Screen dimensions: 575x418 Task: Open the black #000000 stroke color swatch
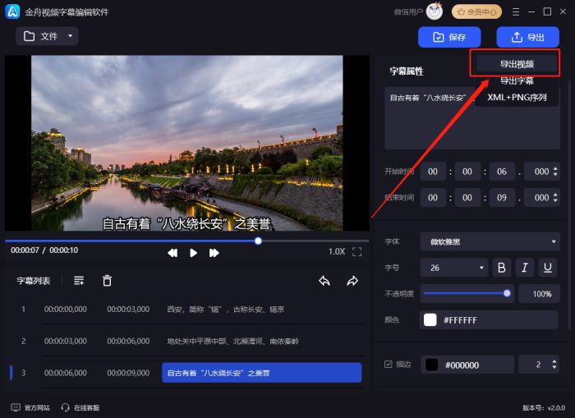coord(431,365)
